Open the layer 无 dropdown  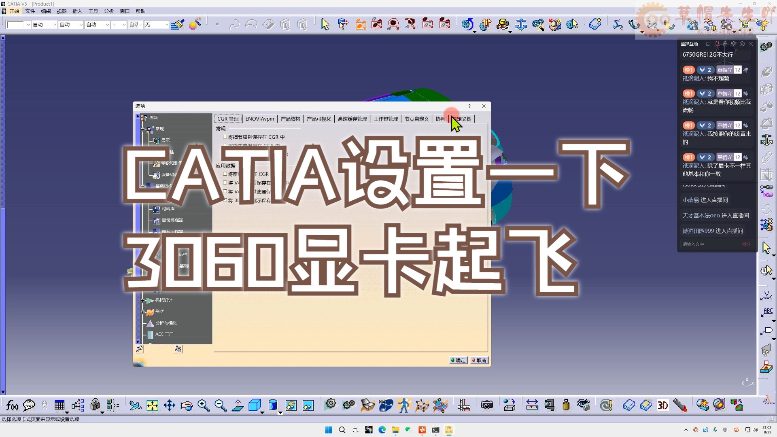[157, 25]
